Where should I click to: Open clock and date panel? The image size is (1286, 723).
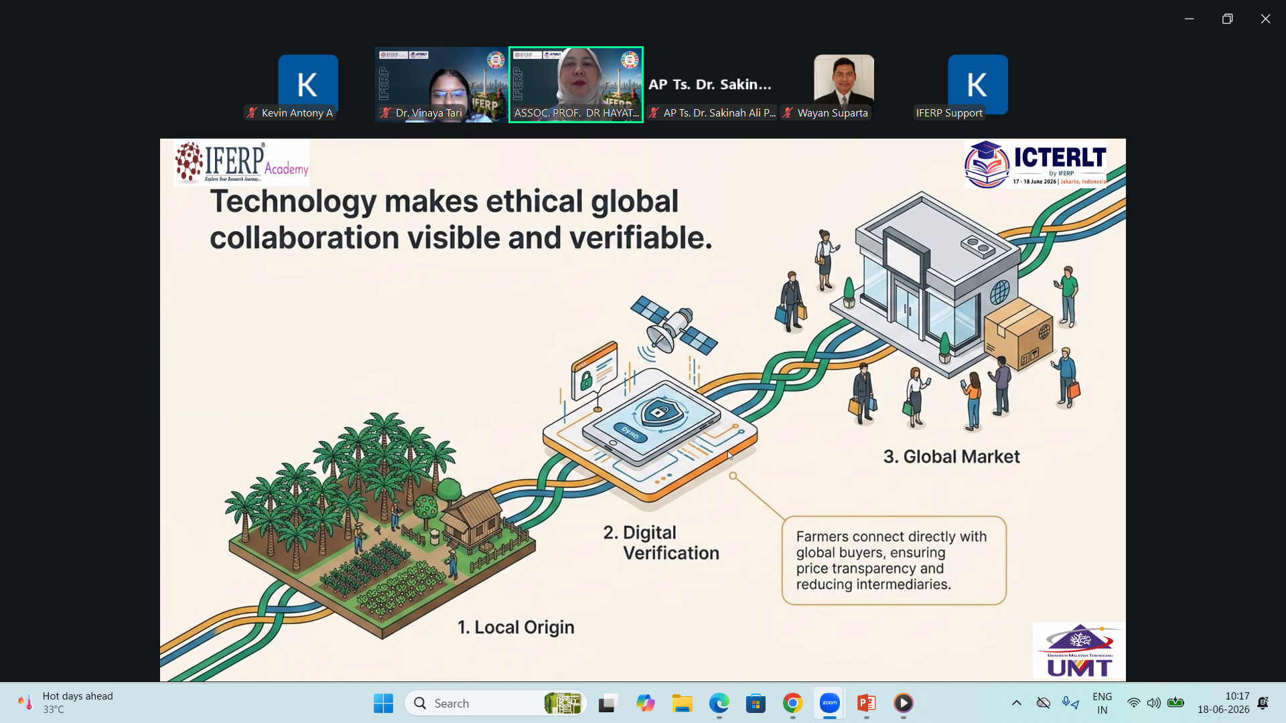(1223, 703)
